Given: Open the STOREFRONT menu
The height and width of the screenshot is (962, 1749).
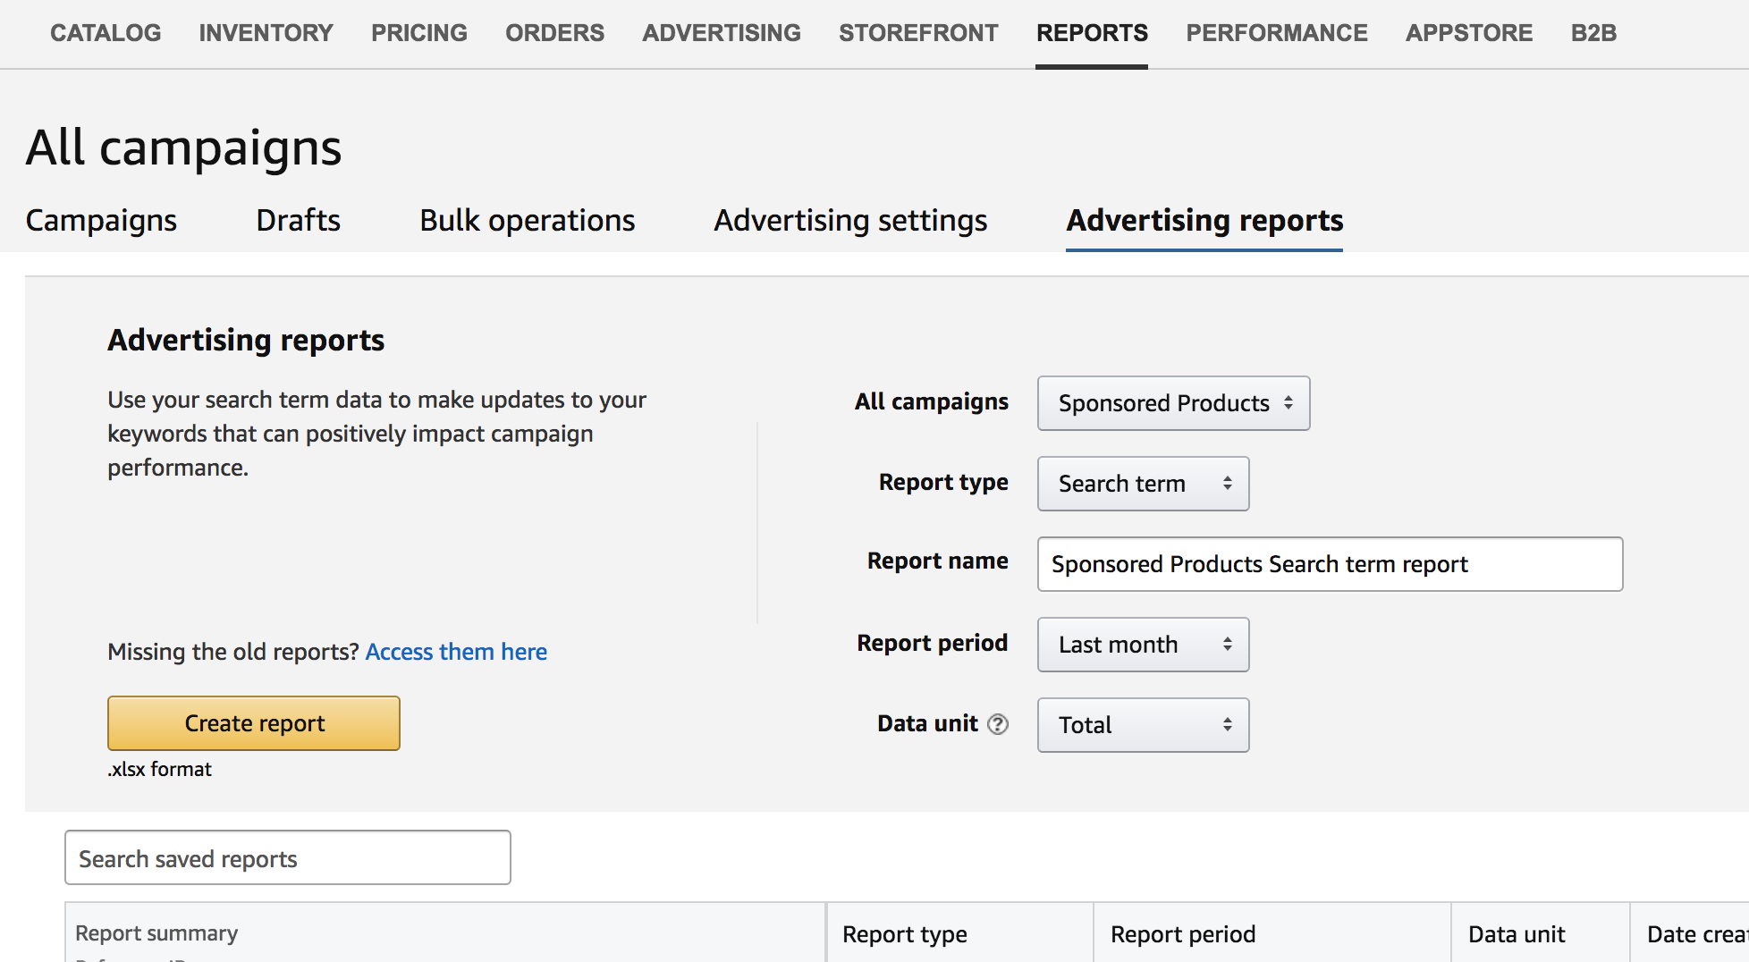Looking at the screenshot, I should tap(918, 33).
